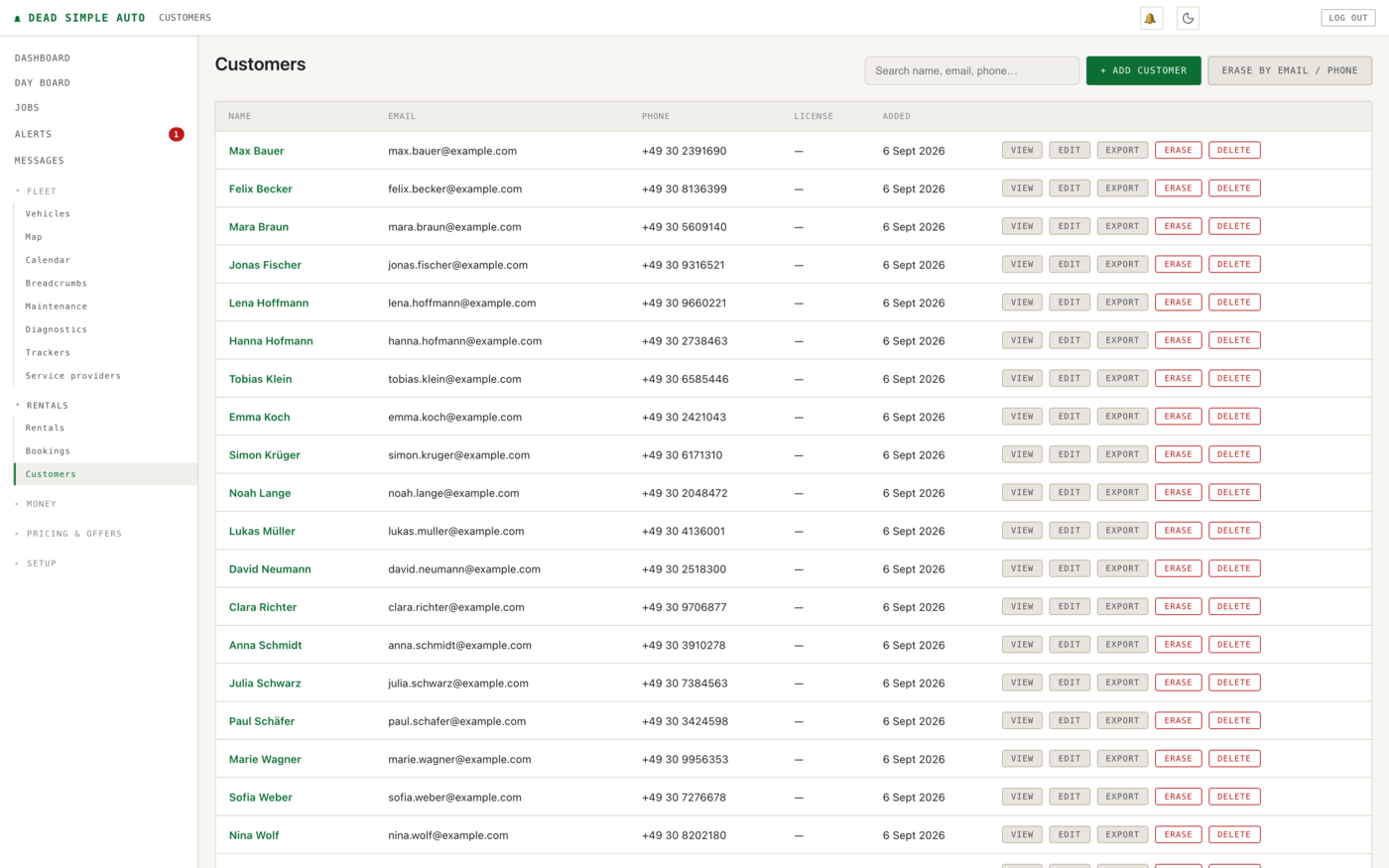Open Sofia Weber name link
Image resolution: width=1389 pixels, height=868 pixels.
(x=261, y=798)
